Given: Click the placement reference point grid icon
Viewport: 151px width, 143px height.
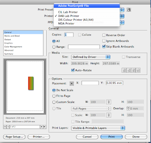Looking at the screenshot, I should [72, 83].
